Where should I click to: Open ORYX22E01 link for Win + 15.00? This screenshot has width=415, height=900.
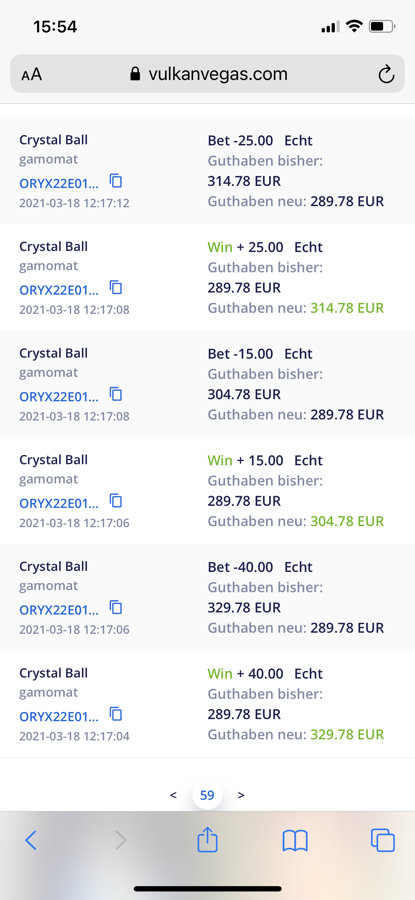click(59, 503)
